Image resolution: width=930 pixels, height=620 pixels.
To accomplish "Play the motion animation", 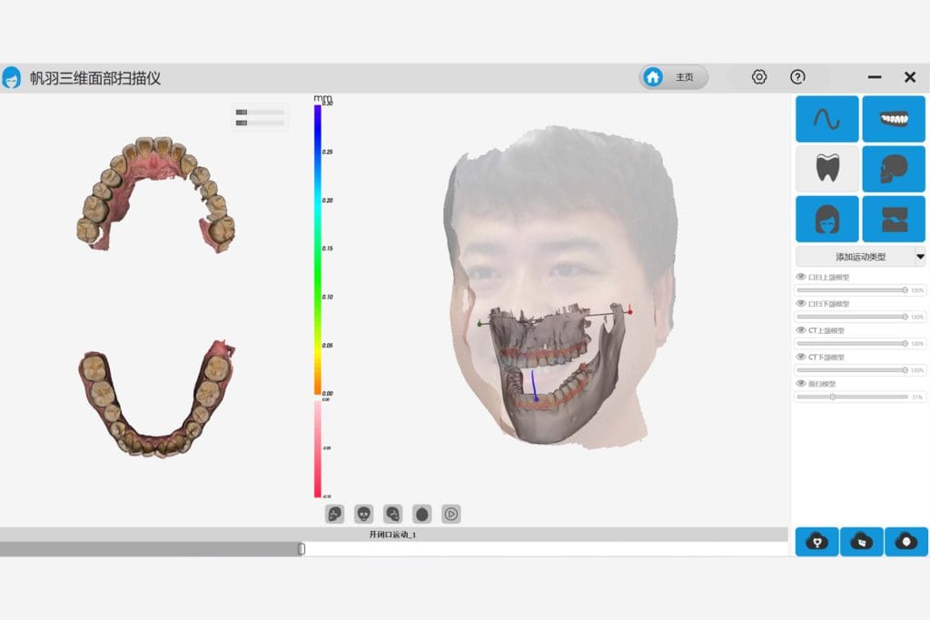I will (x=451, y=513).
